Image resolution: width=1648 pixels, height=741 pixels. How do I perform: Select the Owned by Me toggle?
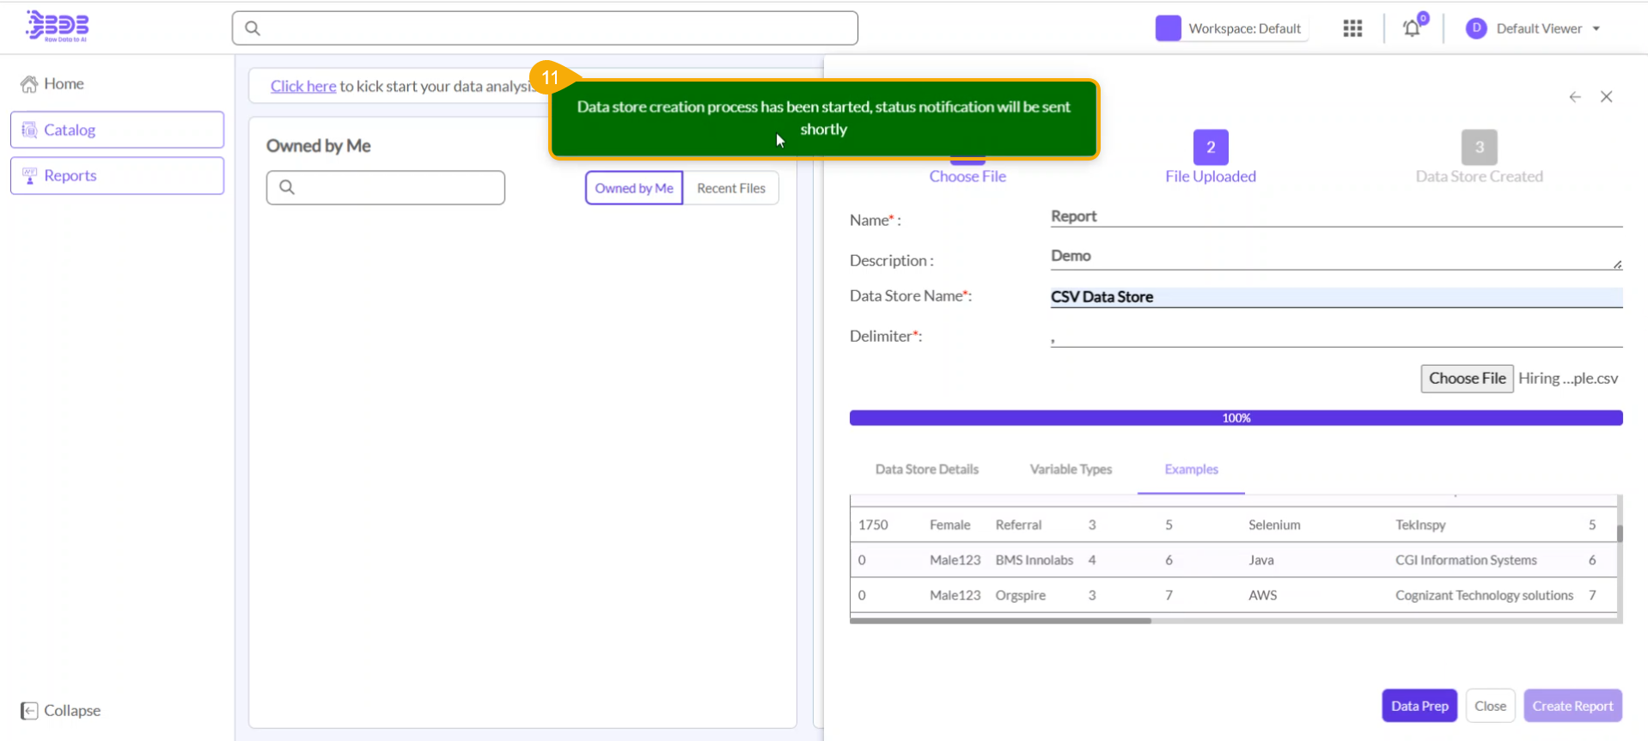[x=633, y=188]
